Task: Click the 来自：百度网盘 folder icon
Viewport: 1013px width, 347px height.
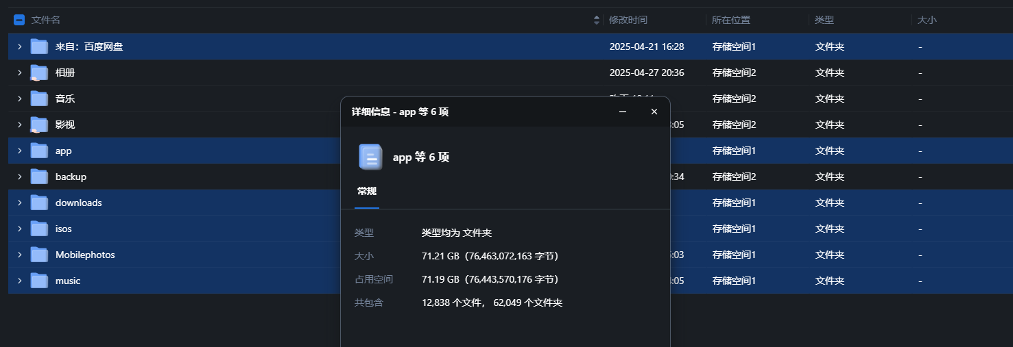Action: (39, 47)
